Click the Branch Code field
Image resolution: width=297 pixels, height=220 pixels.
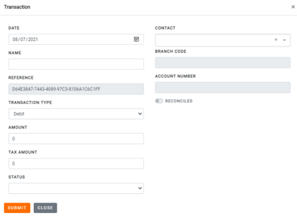(222, 62)
